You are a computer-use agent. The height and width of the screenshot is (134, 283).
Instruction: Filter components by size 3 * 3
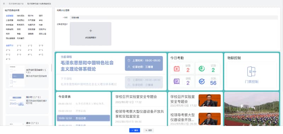pos(19,55)
